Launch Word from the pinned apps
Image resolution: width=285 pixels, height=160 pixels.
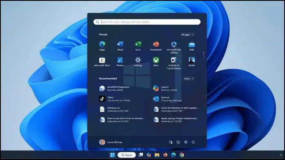click(120, 46)
